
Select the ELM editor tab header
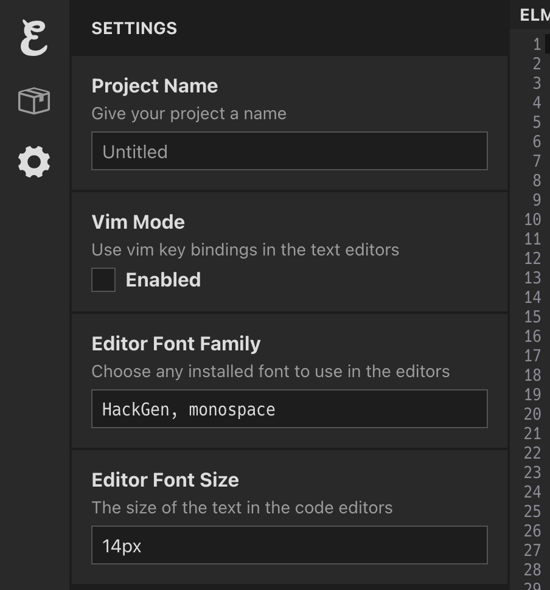pos(534,16)
